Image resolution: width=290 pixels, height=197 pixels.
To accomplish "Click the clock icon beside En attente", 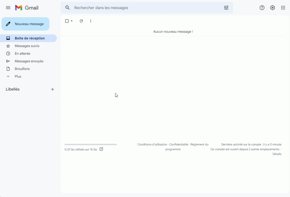I will click(x=8, y=53).
